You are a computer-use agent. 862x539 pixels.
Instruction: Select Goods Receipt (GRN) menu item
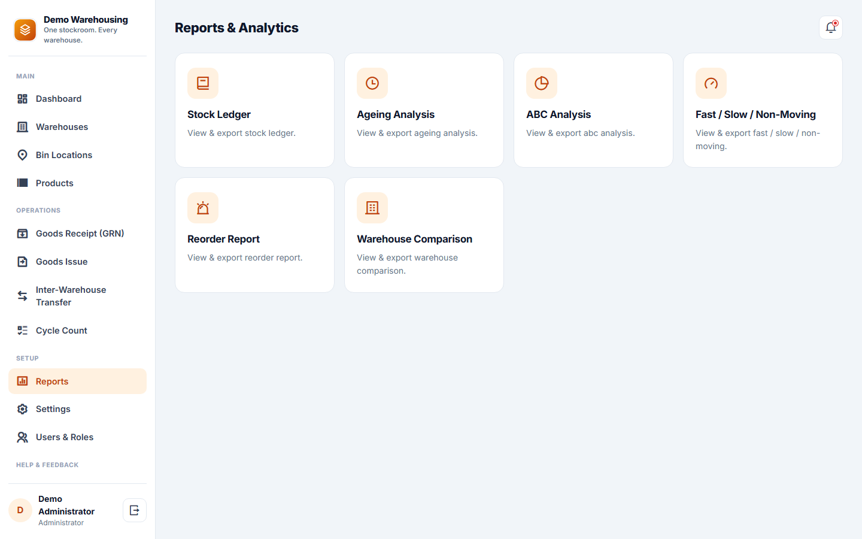click(x=77, y=234)
